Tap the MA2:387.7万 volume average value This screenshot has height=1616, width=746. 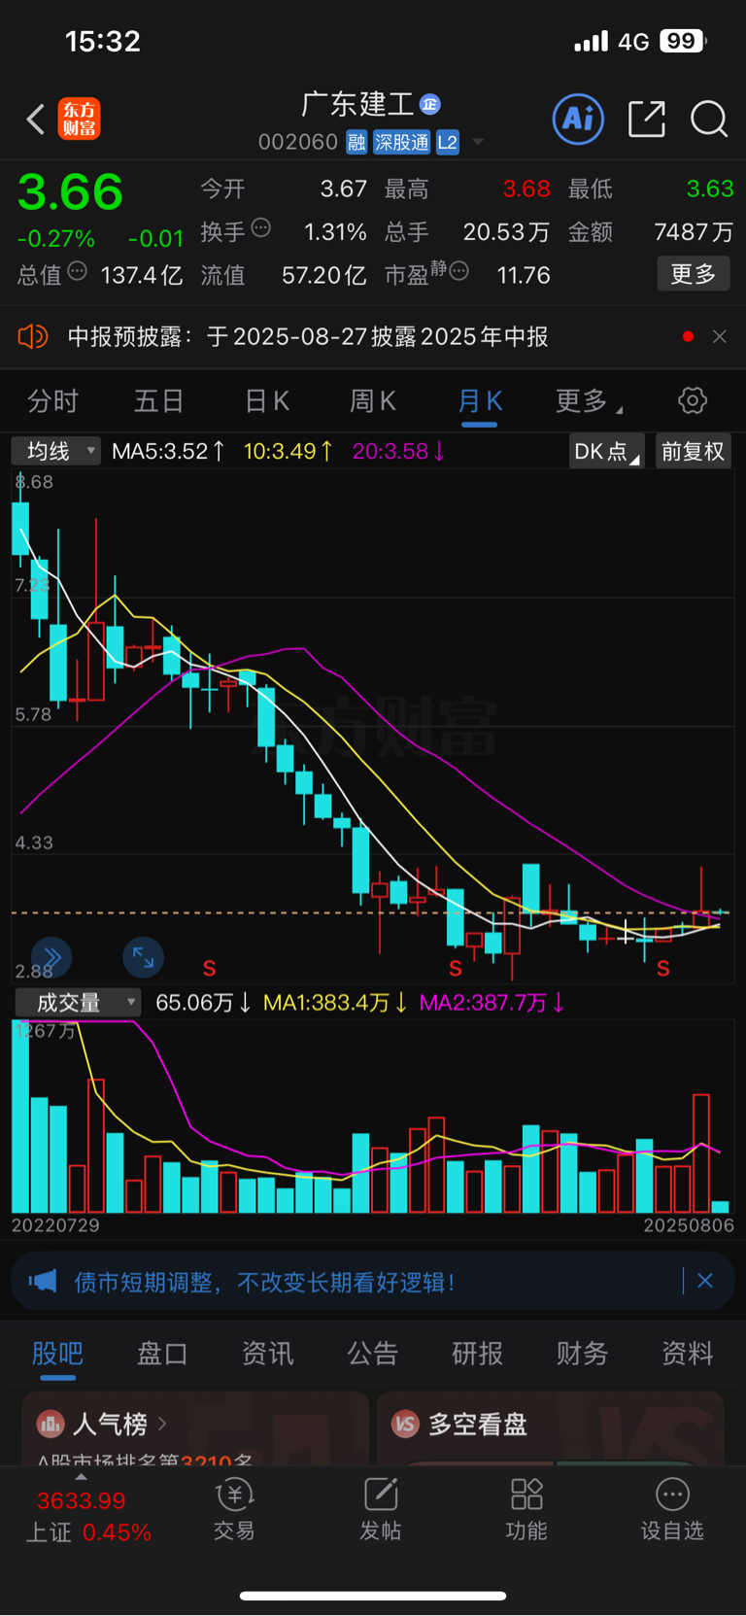point(492,1002)
